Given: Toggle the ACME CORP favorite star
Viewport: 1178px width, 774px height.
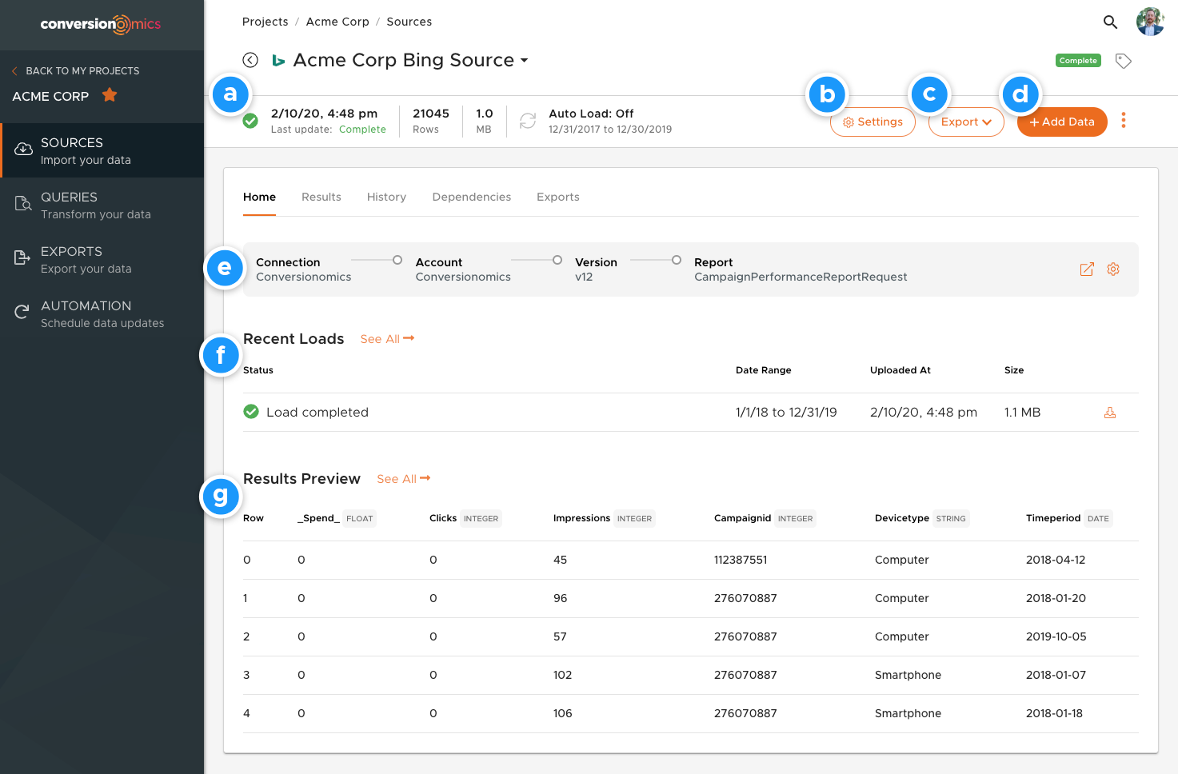Looking at the screenshot, I should [109, 95].
